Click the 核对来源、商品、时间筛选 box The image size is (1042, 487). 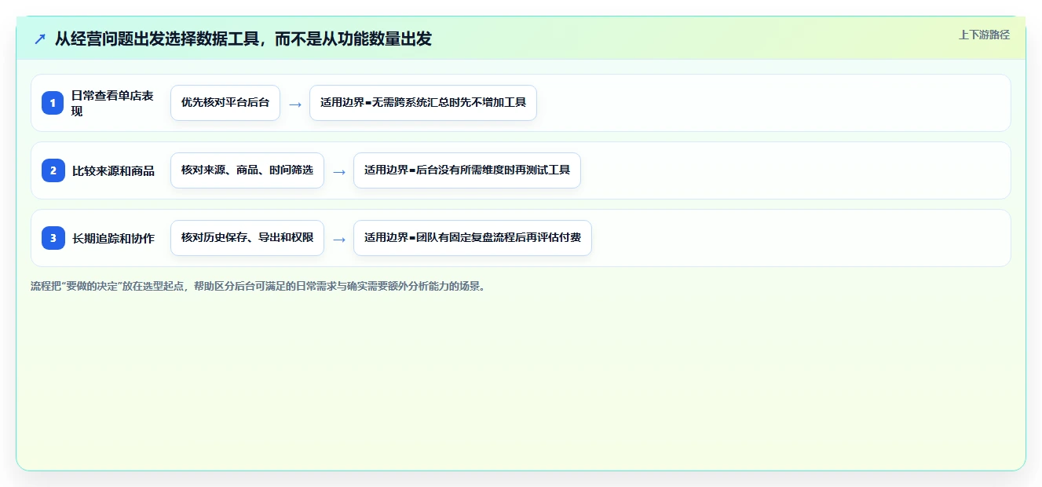[247, 170]
